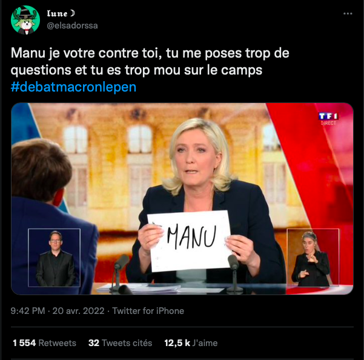
Task: Click the Twitter for iPhone source label
Action: pyautogui.click(x=148, y=311)
